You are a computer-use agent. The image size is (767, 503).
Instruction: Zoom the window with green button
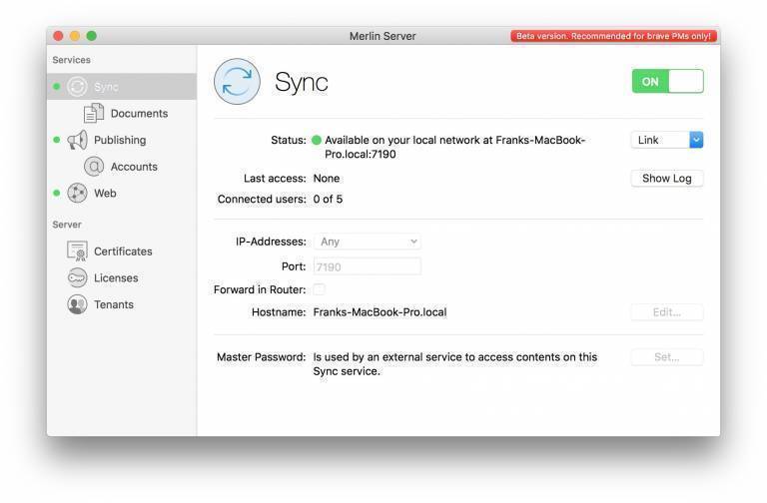point(92,36)
